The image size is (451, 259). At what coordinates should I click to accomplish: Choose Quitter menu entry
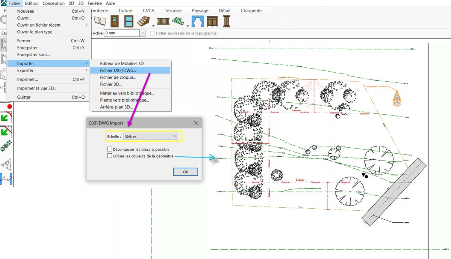point(48,97)
